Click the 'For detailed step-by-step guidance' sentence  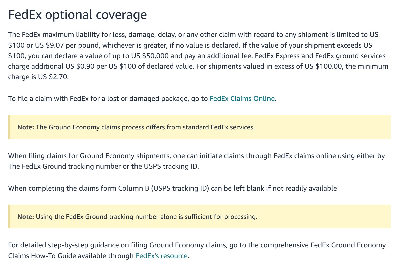click(197, 250)
